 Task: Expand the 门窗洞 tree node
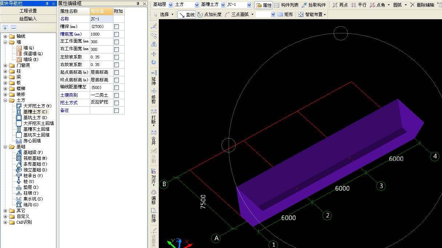5,65
